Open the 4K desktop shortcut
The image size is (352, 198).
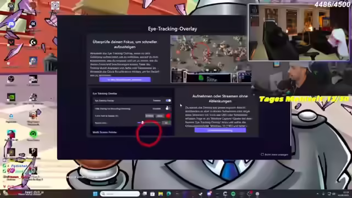(33, 24)
